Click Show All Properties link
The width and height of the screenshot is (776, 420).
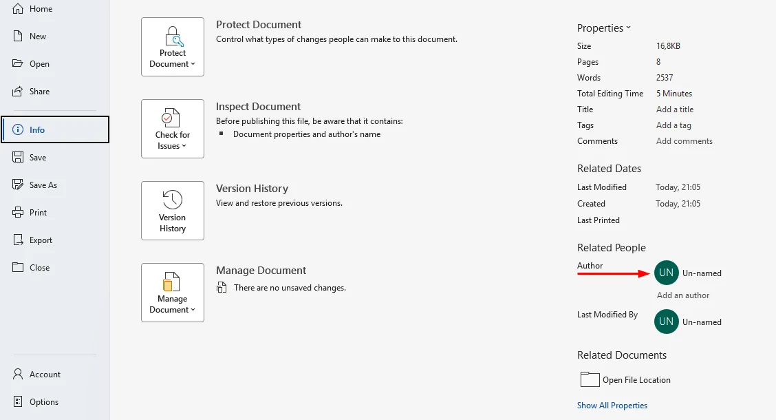[612, 405]
